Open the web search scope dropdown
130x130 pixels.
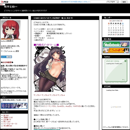(113, 2)
